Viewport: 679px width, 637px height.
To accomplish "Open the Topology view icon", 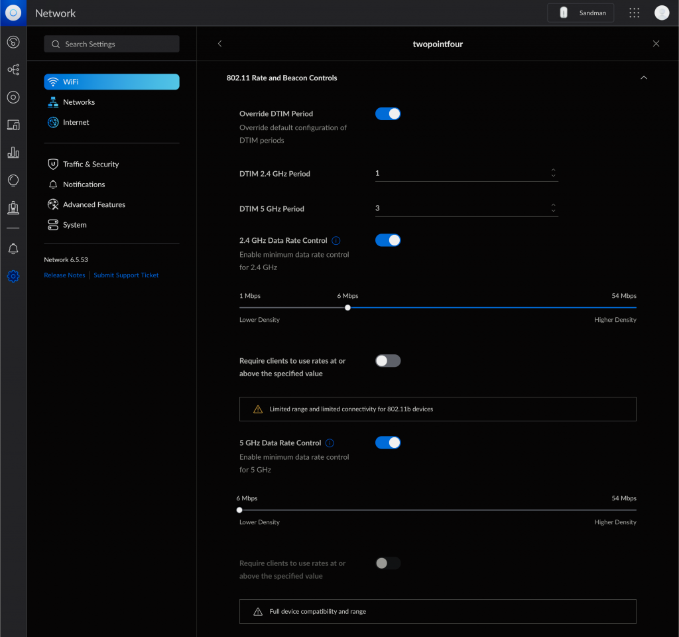I will coord(13,69).
